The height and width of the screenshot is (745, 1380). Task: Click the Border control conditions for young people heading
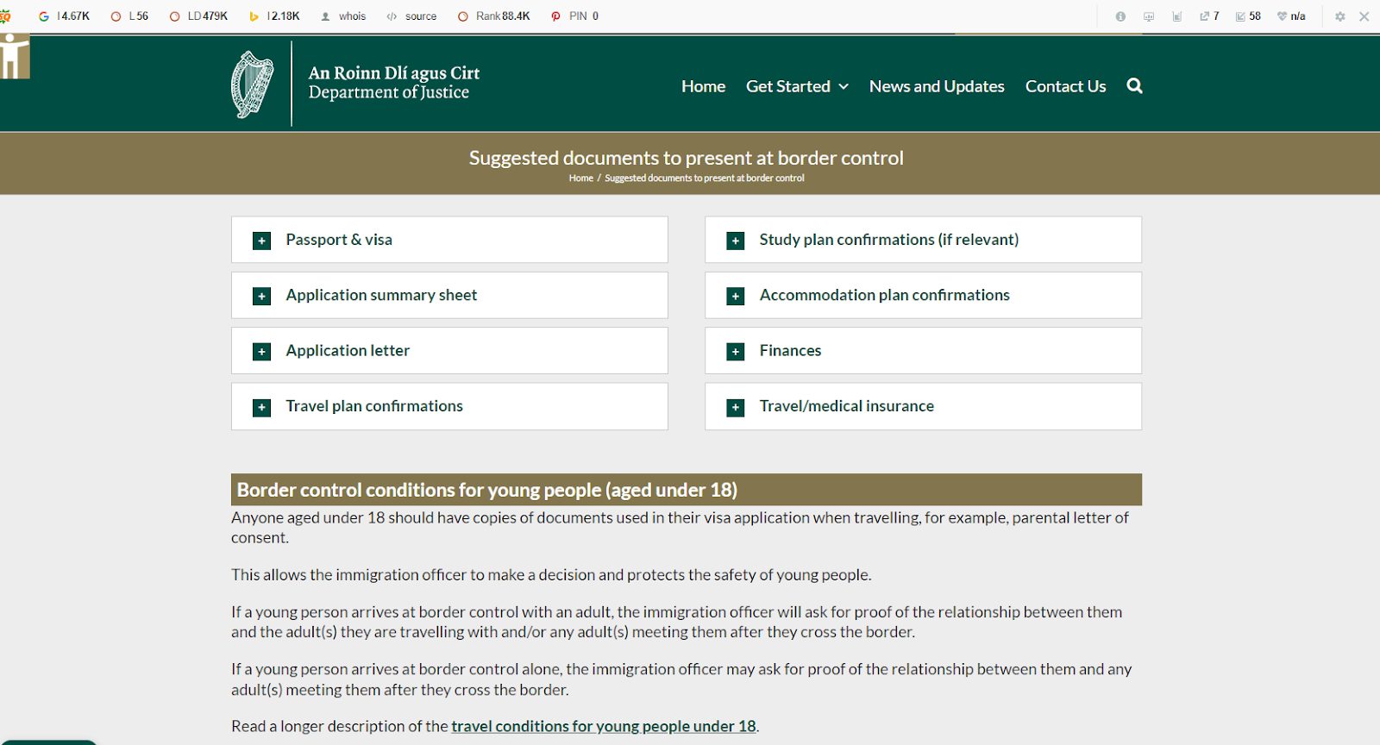(487, 490)
